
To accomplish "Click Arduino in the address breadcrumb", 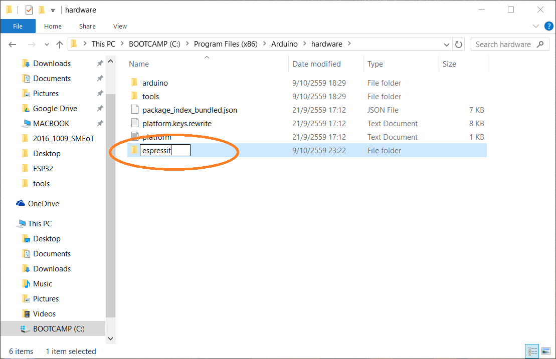I will [284, 44].
